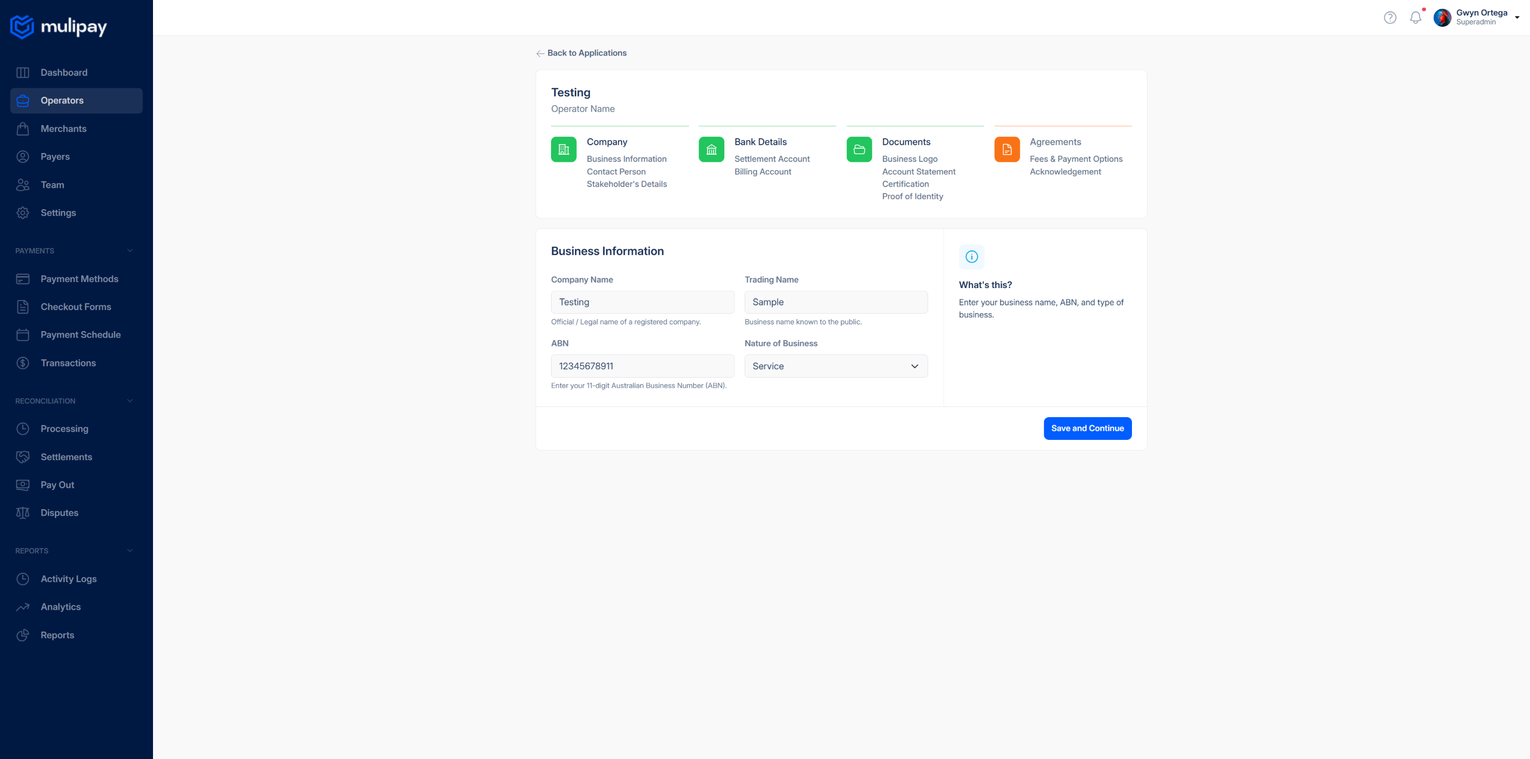This screenshot has width=1530, height=759.
Task: Collapse the Reconciliation sidebar section
Action: coord(130,401)
